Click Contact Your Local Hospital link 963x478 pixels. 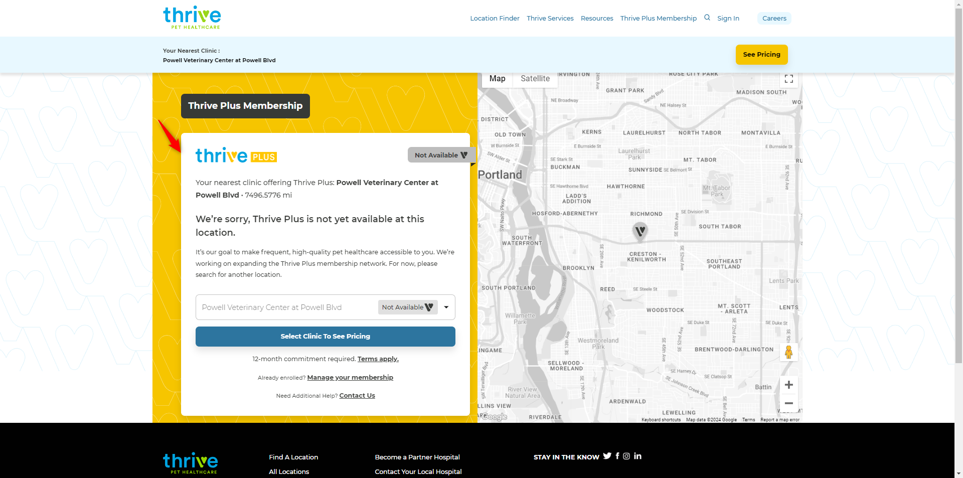418,471
